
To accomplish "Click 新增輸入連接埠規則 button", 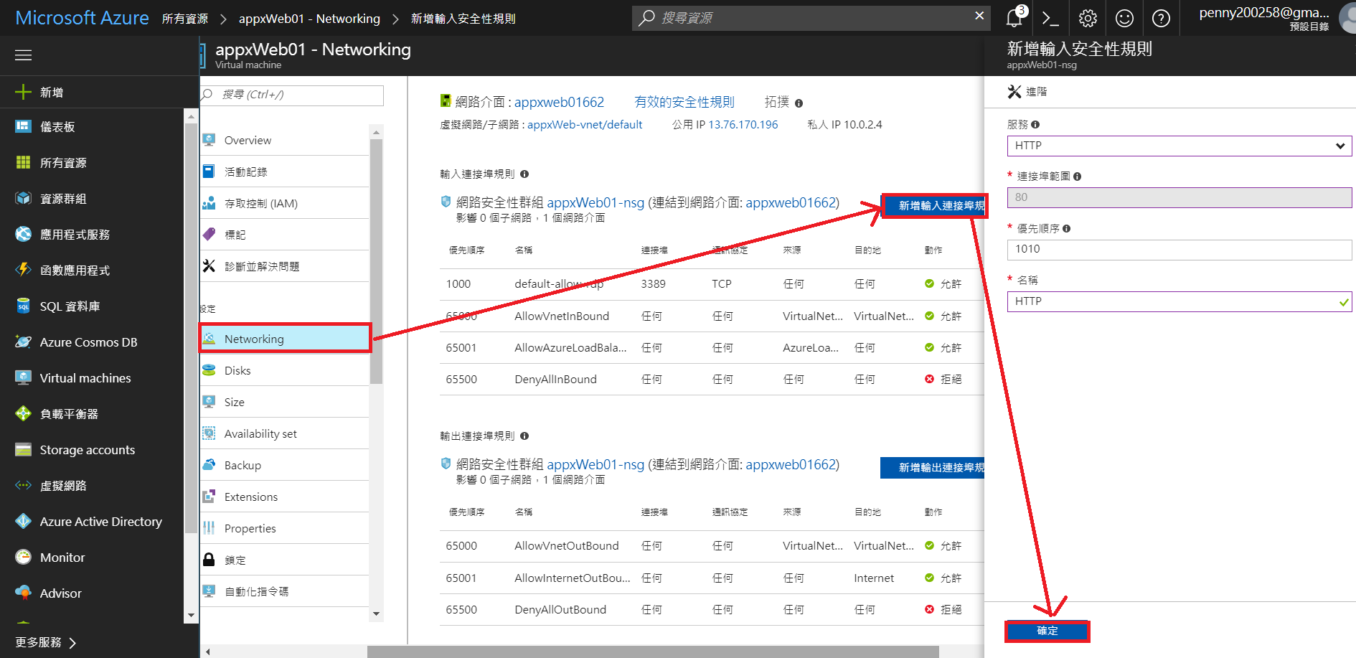I will [x=934, y=206].
